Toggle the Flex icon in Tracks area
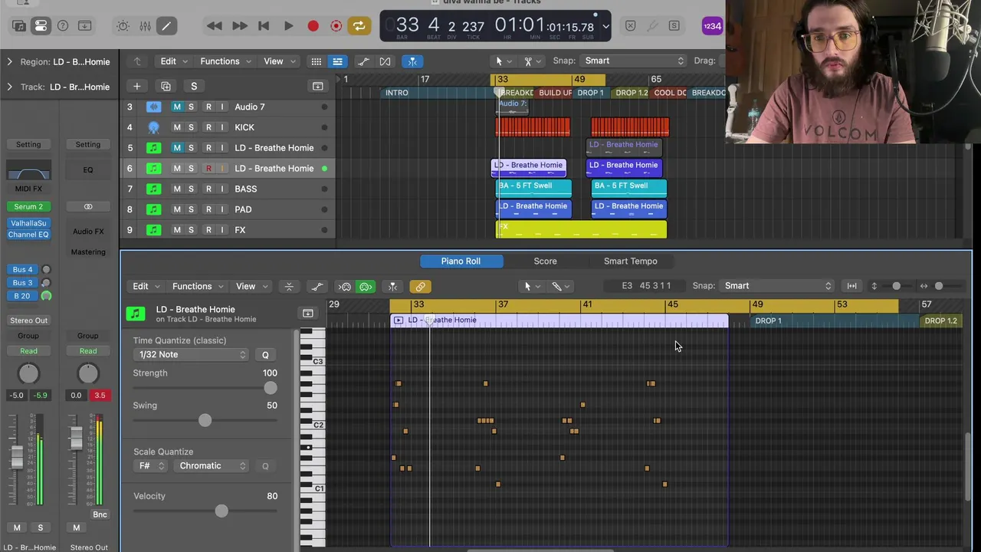 [385, 61]
